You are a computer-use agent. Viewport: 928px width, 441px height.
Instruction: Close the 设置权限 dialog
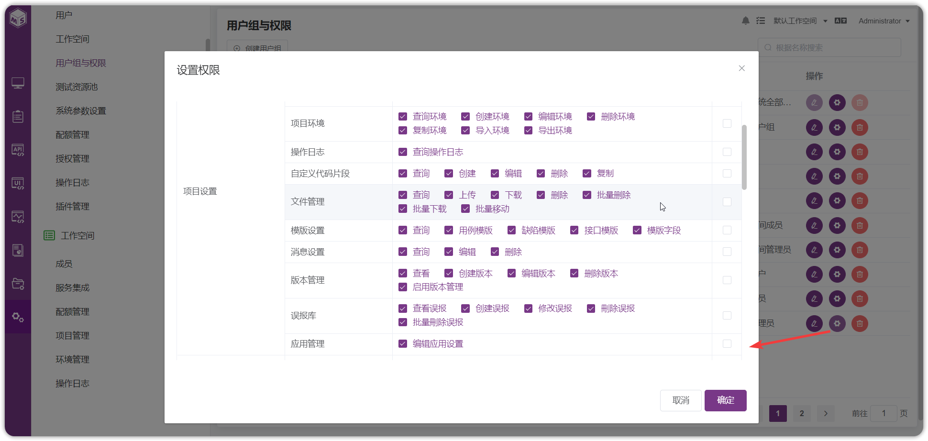742,68
